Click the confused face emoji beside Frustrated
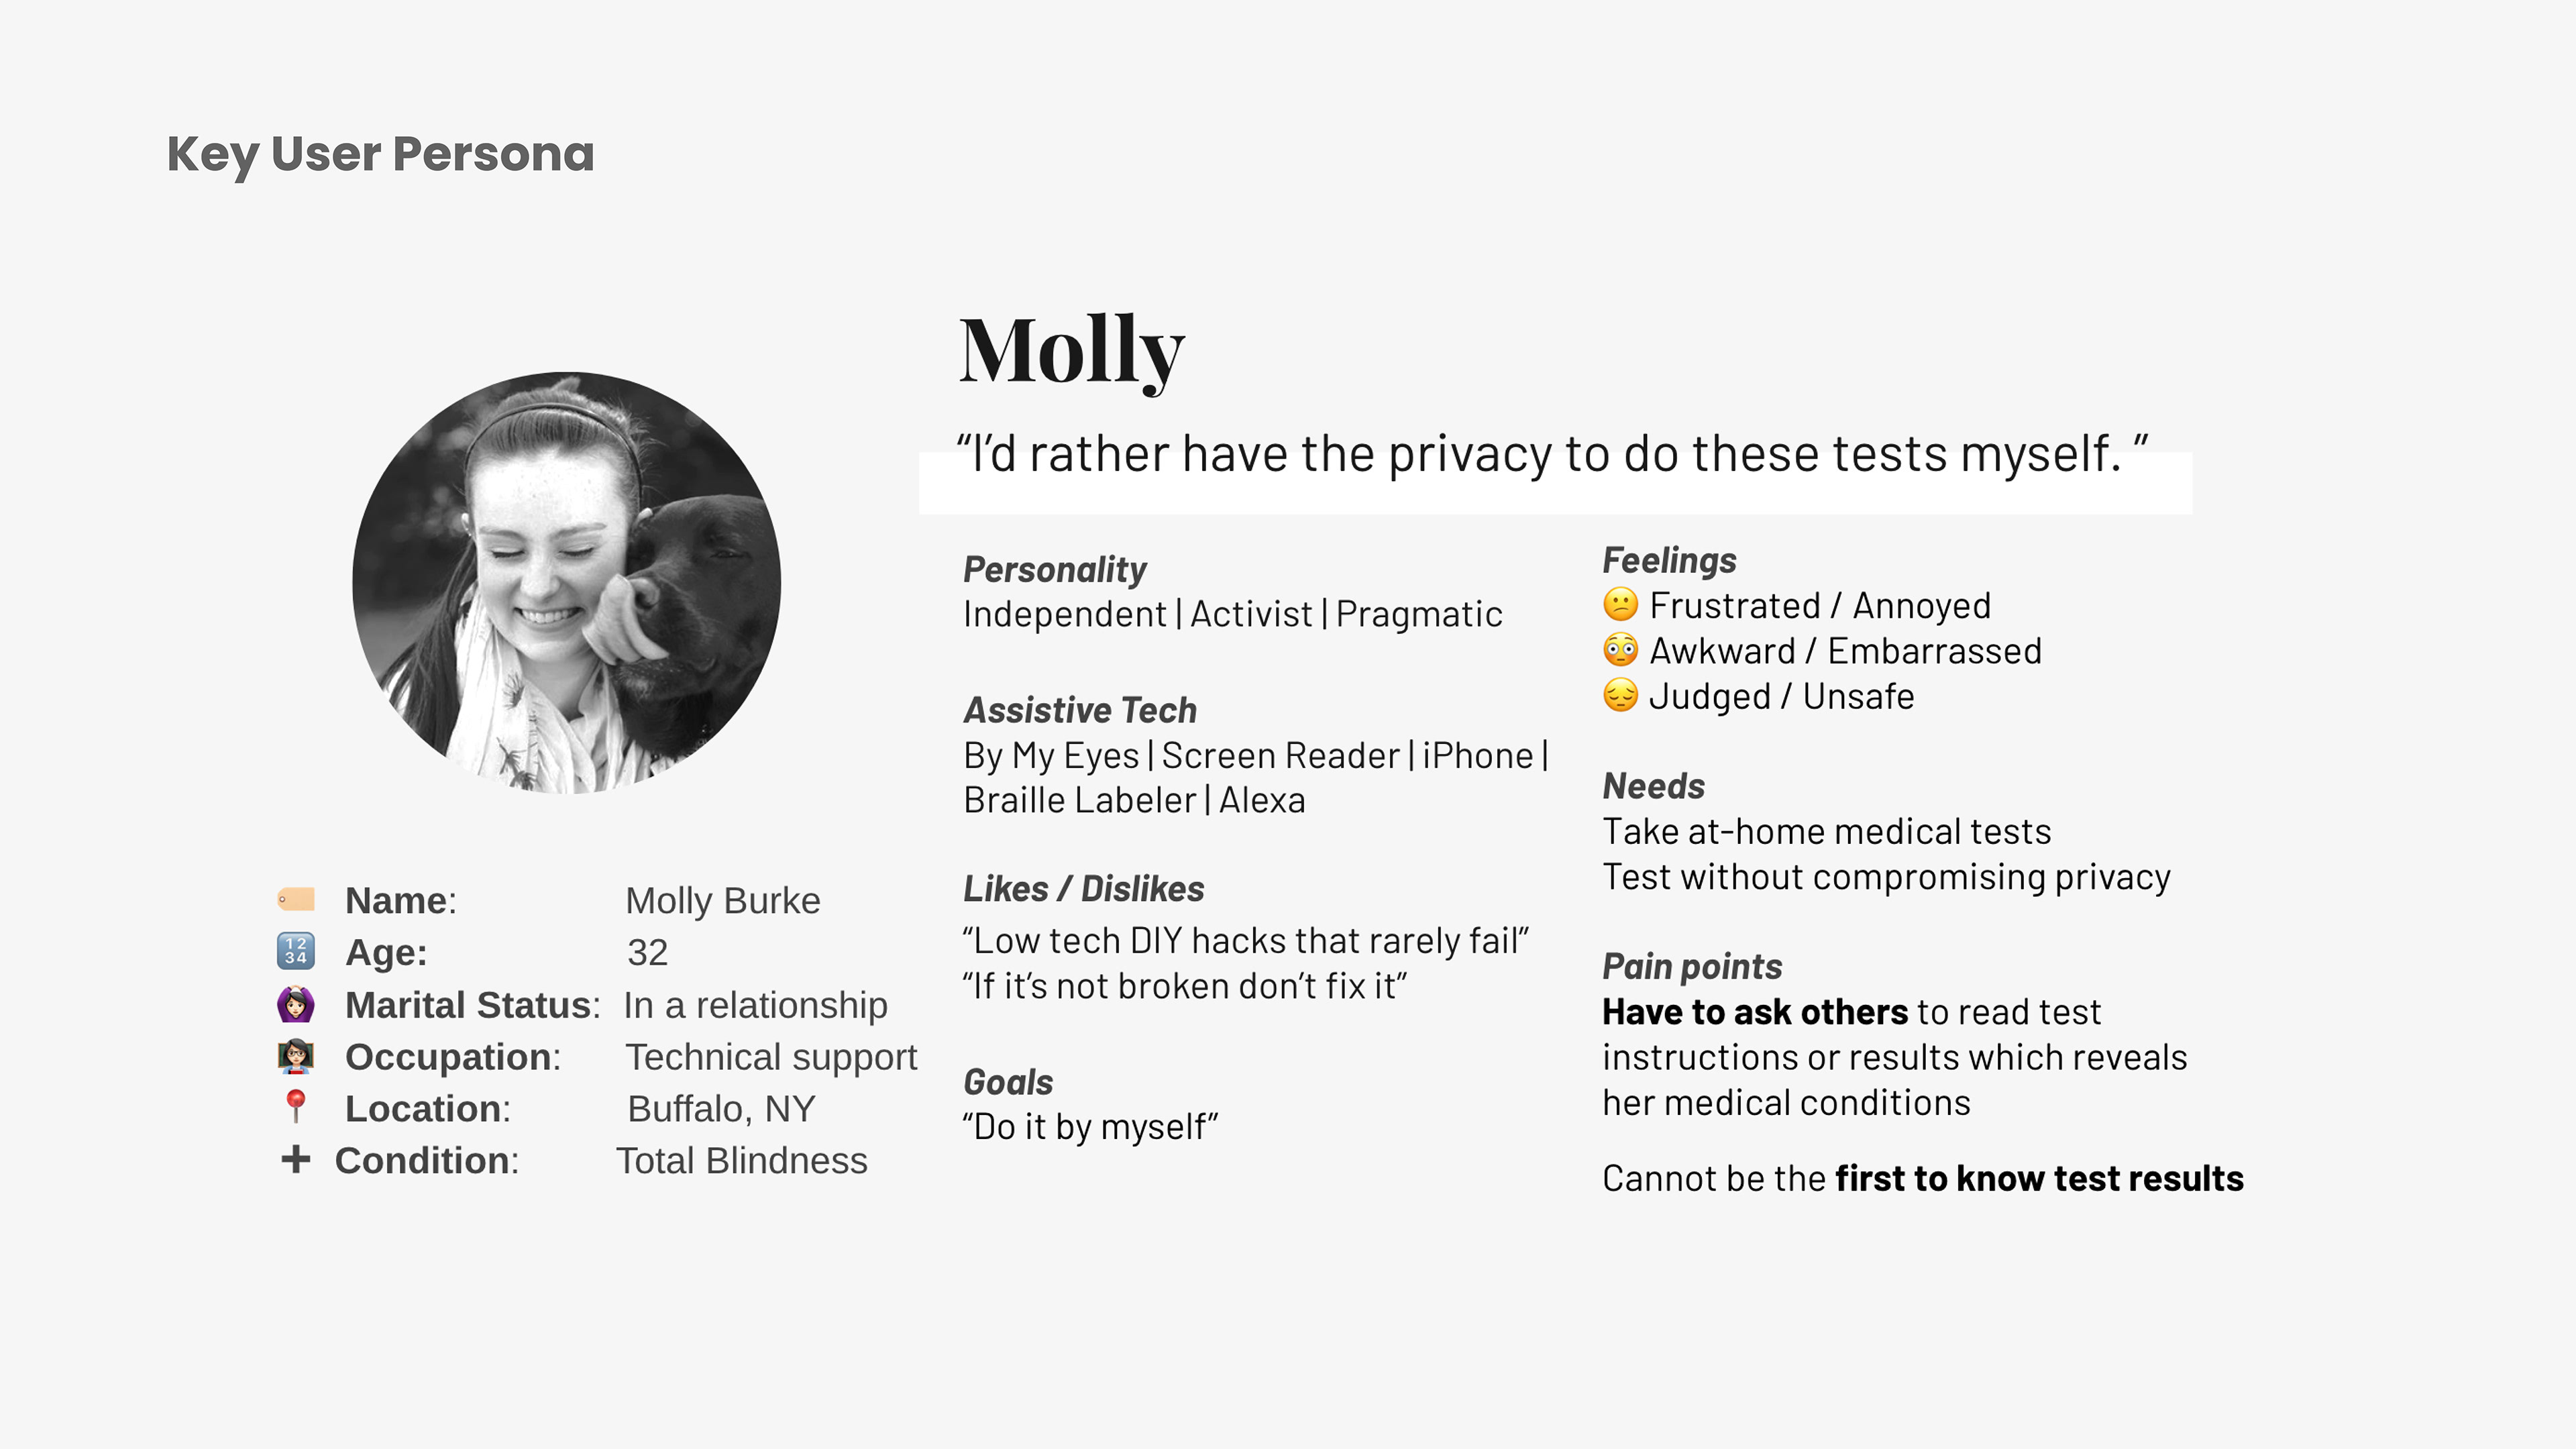The height and width of the screenshot is (1449, 2576). pyautogui.click(x=1620, y=604)
